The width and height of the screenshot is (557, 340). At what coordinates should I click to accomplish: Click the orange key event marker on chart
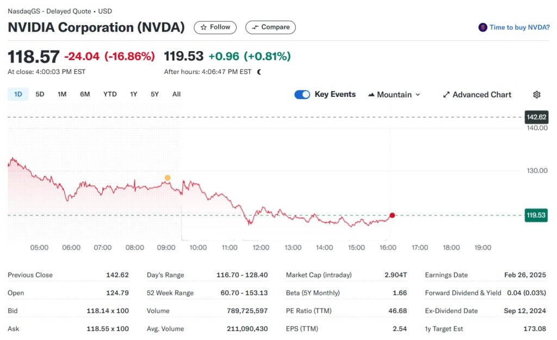point(168,177)
